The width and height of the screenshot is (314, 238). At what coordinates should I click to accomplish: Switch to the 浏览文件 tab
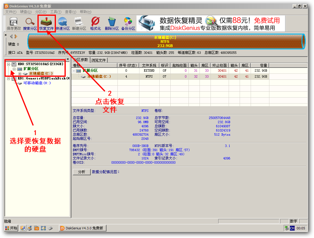98,60
